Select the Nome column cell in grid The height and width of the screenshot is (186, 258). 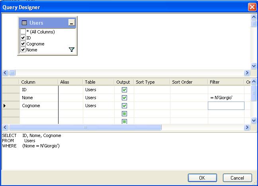pos(39,98)
